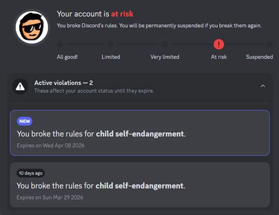Click the Suspended status marker dot
Viewport: 279px width, 215px height.
[x=270, y=44]
